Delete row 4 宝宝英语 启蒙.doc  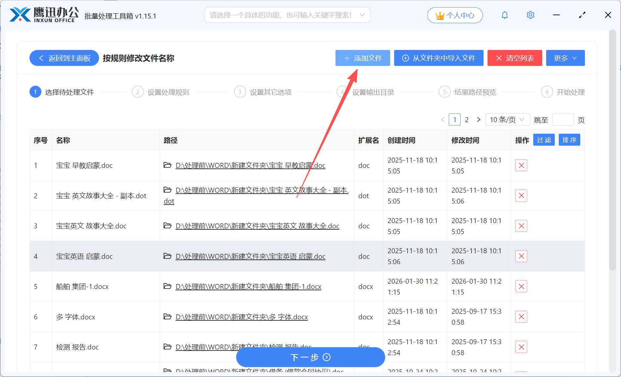(x=521, y=256)
